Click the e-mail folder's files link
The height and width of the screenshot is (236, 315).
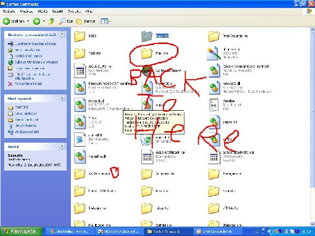[29, 76]
